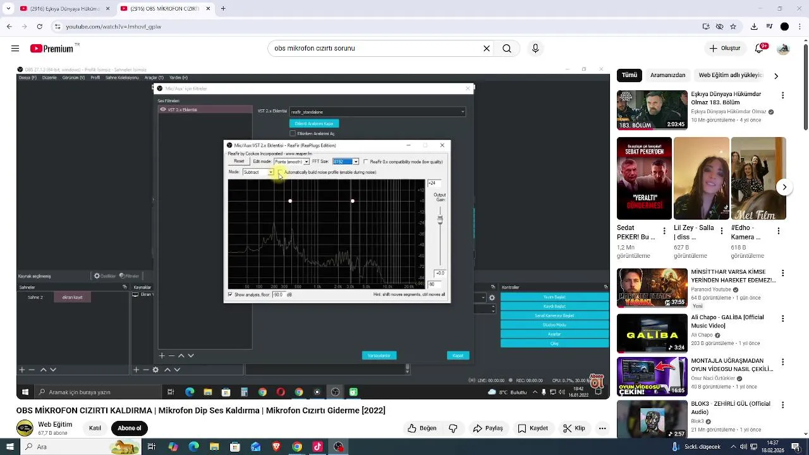Viewport: 809px width, 455px height.
Task: Select Tümü filter chip
Action: [x=630, y=75]
